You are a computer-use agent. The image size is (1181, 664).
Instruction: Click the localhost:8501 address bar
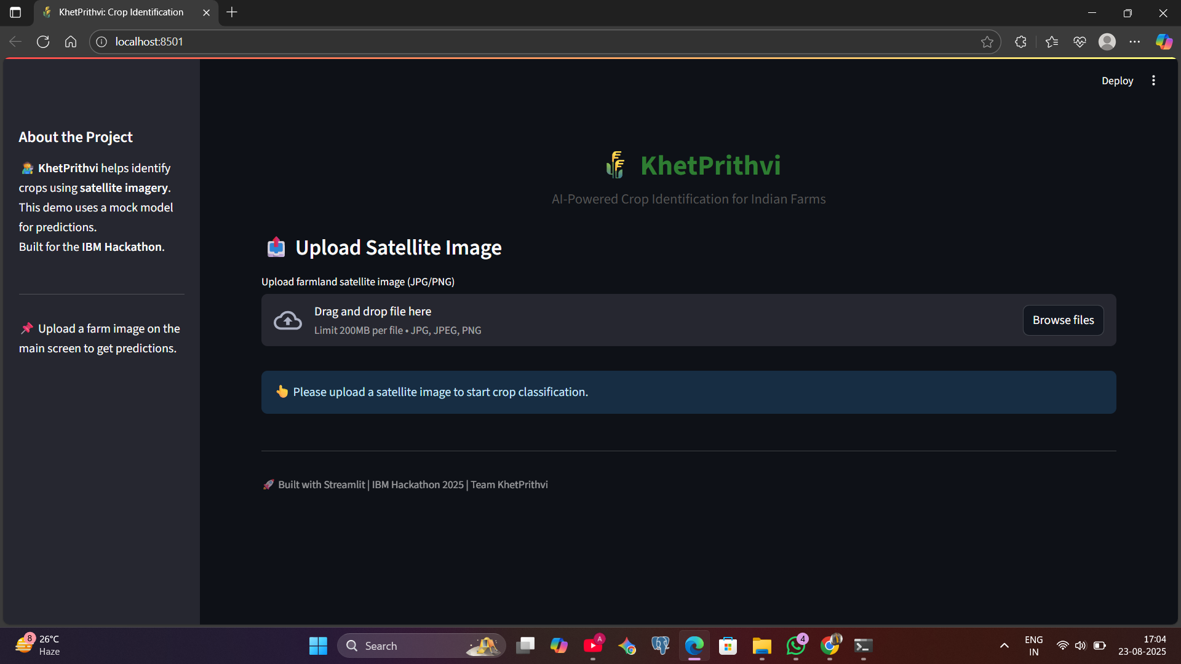(492, 42)
